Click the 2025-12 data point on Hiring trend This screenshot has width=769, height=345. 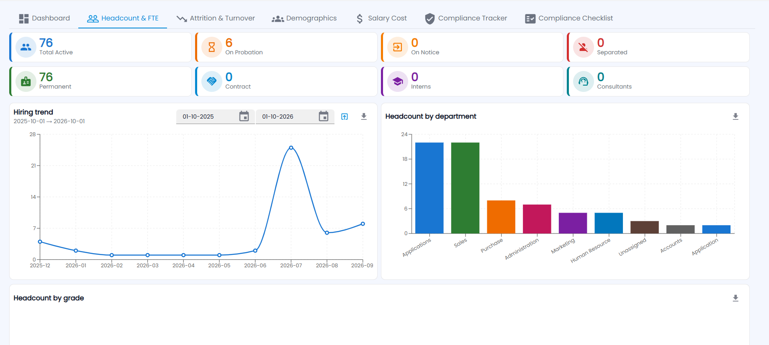40,242
